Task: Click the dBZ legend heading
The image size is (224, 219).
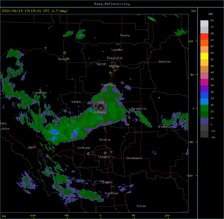Action: [210, 14]
